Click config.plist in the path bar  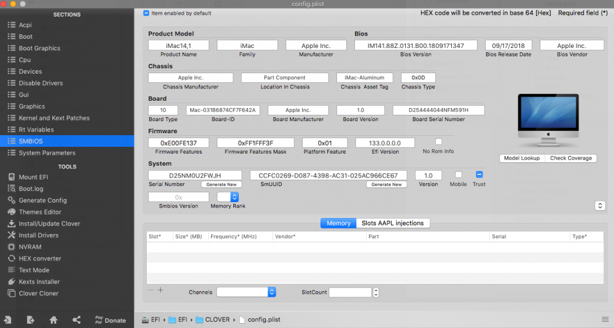[260, 319]
